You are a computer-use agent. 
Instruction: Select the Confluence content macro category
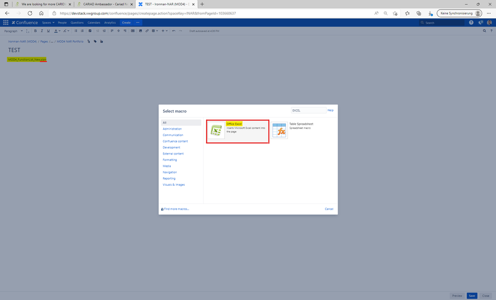[x=175, y=141]
